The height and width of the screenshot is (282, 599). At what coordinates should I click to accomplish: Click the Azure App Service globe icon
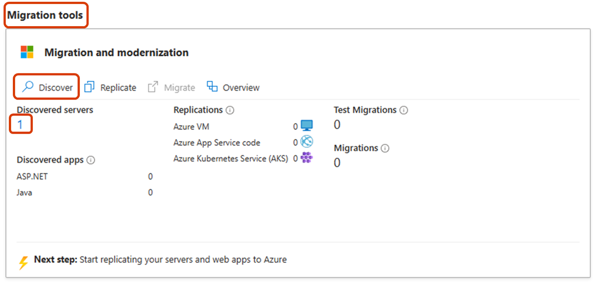pyautogui.click(x=307, y=142)
